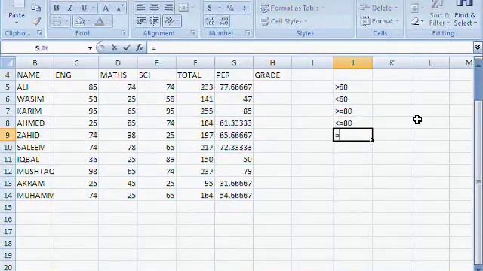Decrease decimal places
The width and height of the screenshot is (483, 271).
point(224,21)
